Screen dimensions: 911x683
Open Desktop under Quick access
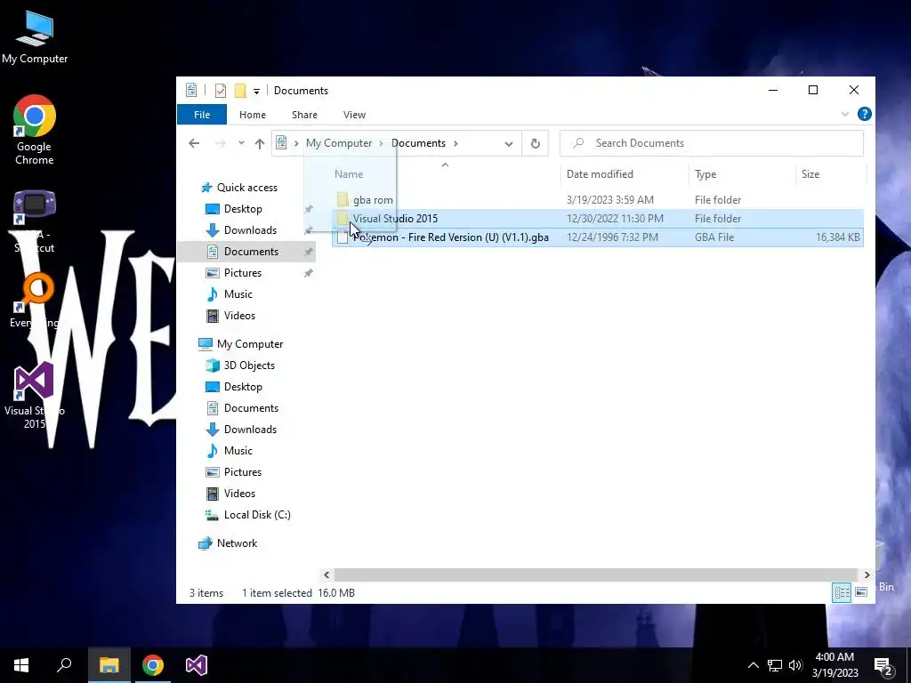coord(243,209)
